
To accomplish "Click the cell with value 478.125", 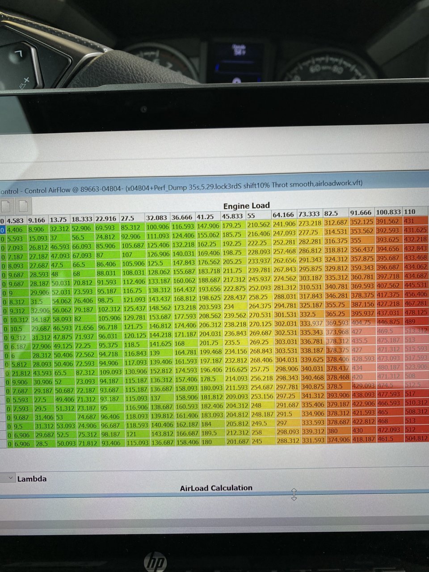I will 416,311.
